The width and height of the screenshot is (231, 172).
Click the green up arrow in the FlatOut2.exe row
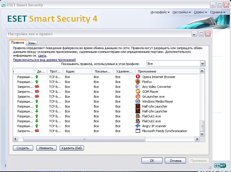(x=37, y=116)
